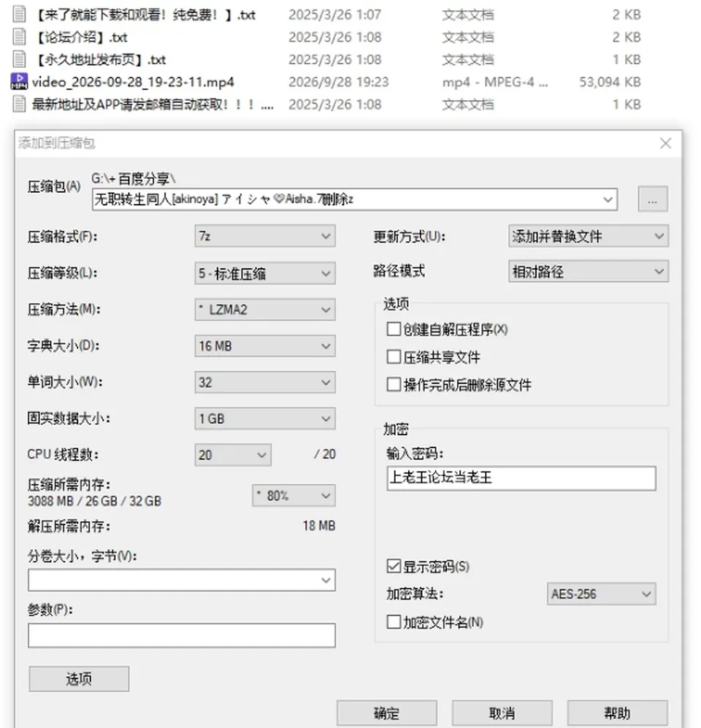Select the video_2026-09-28_19-23-11.mp4 file name
Image resolution: width=701 pixels, height=728 pixels.
(133, 83)
